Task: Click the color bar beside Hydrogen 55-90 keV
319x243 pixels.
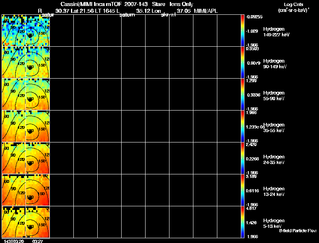Action: [242, 94]
